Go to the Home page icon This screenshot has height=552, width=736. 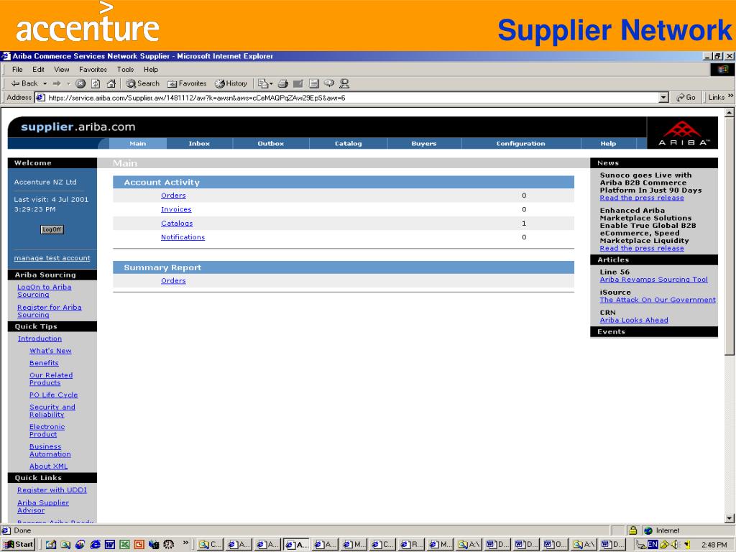111,83
